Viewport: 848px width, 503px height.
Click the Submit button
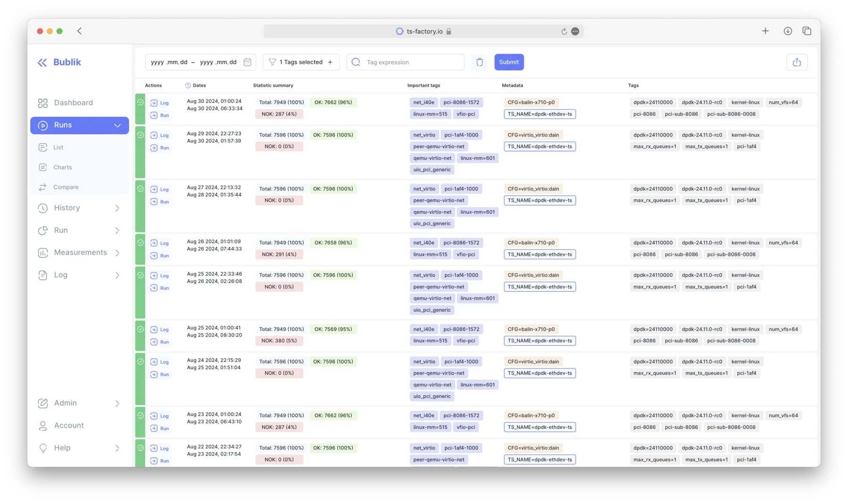[509, 62]
